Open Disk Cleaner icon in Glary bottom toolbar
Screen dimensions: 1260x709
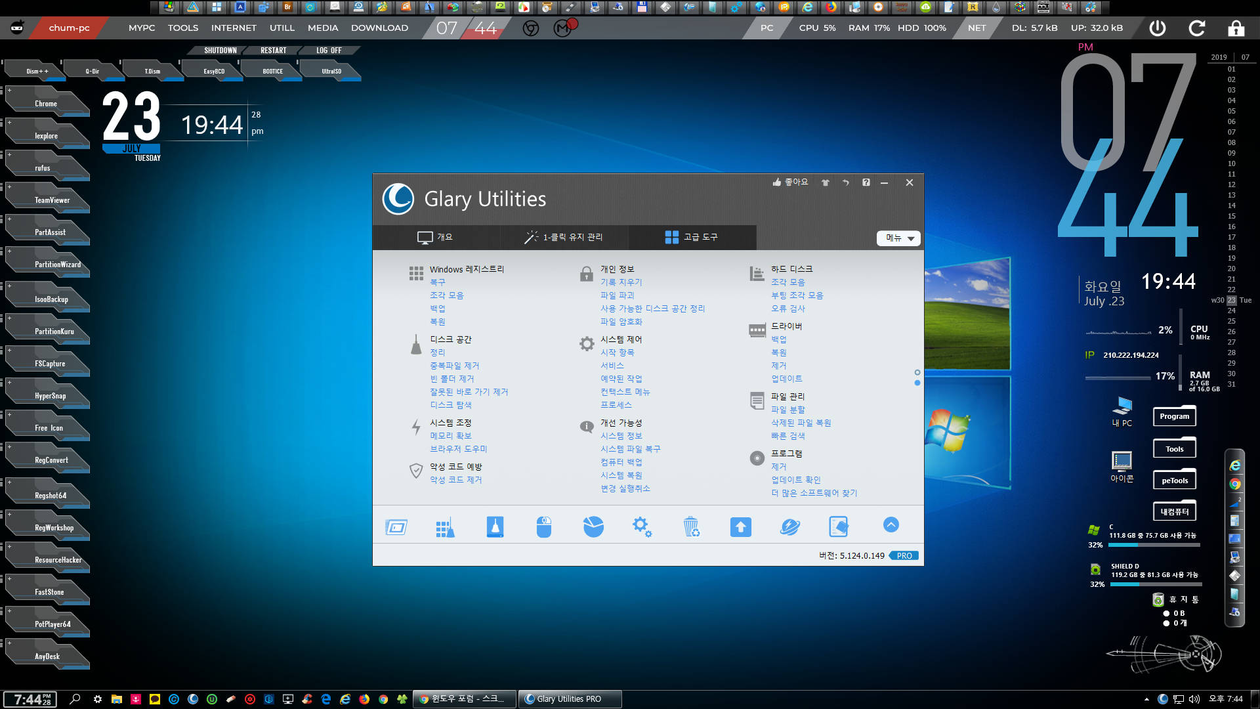point(495,526)
